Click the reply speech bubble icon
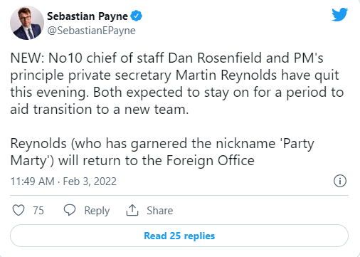Image resolution: width=360 pixels, height=257 pixels. tap(70, 210)
